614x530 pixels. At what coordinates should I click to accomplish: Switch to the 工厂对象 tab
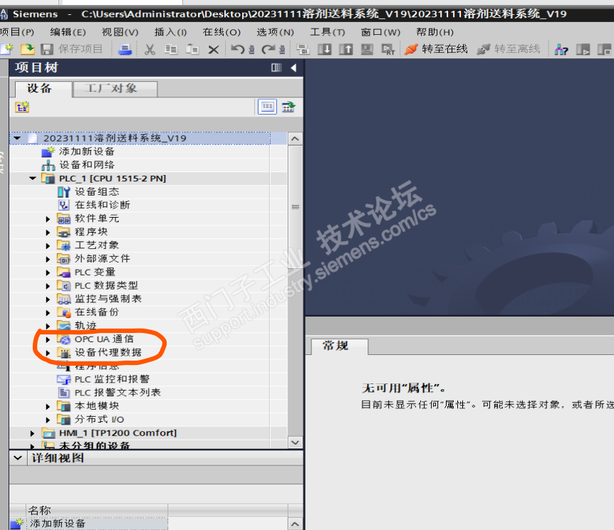tap(115, 88)
